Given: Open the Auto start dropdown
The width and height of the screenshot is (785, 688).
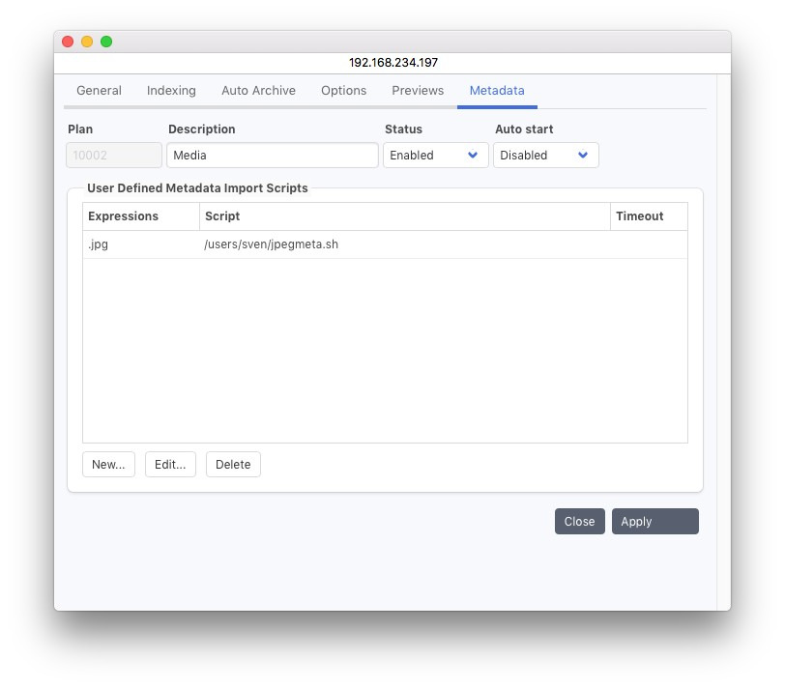Looking at the screenshot, I should click(545, 156).
